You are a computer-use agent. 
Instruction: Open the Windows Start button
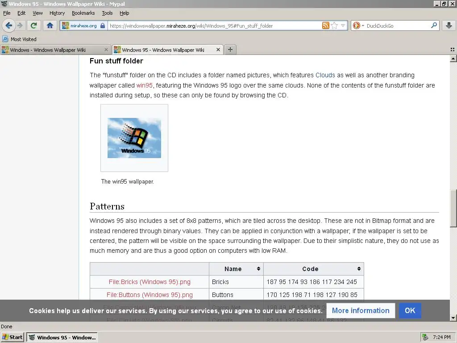[x=12, y=338]
